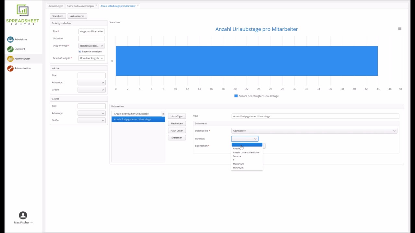Switch to Suche nach Auswertungen tab
The width and height of the screenshot is (415, 233).
[x=80, y=6]
